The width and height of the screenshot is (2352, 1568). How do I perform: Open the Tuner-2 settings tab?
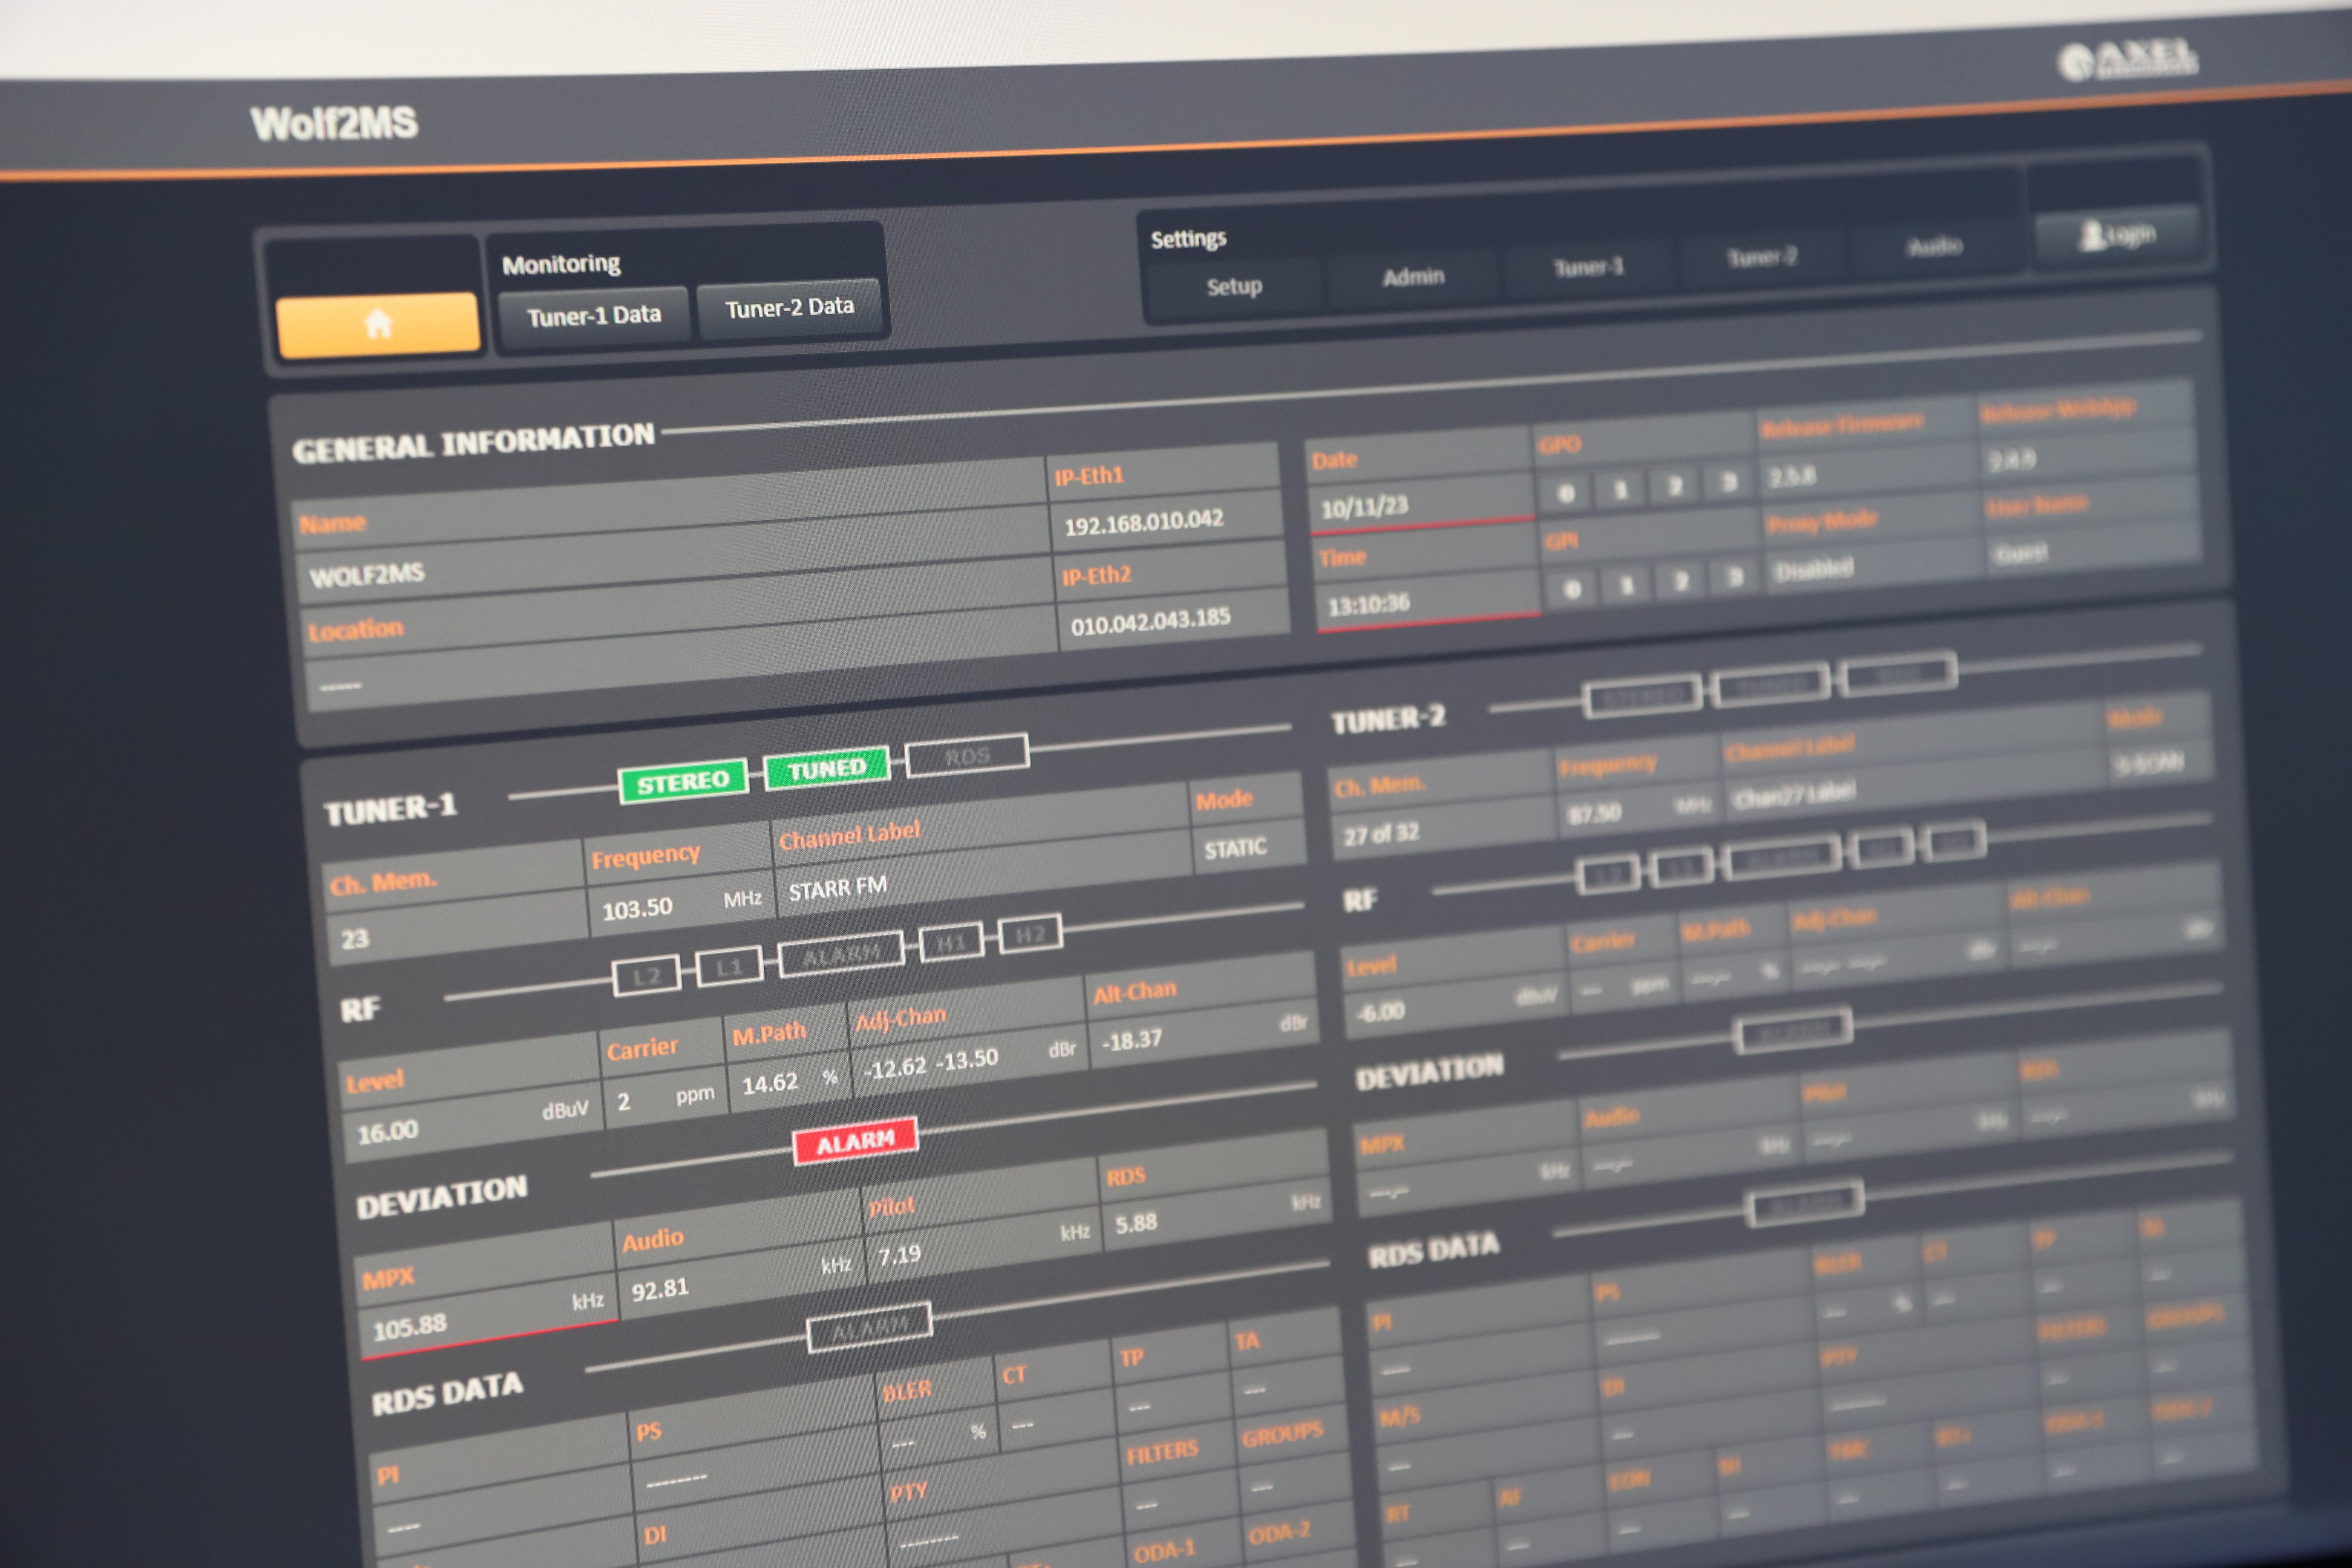(1762, 257)
